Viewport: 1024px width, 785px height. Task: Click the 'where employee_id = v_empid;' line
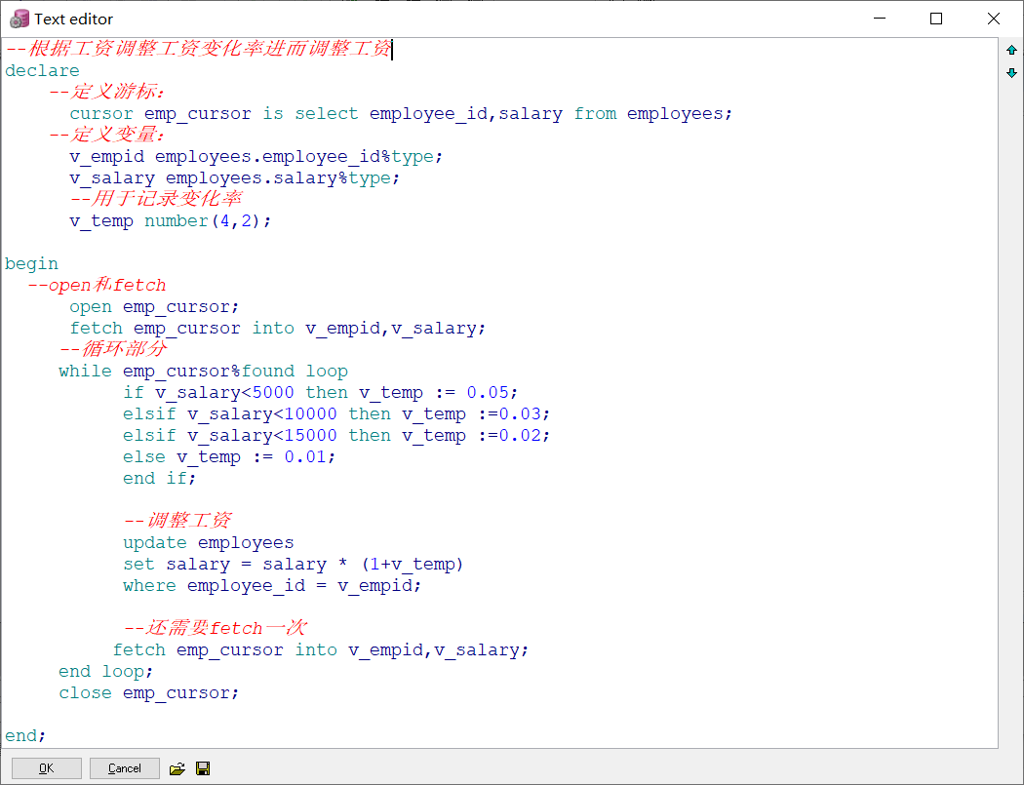pyautogui.click(x=272, y=586)
